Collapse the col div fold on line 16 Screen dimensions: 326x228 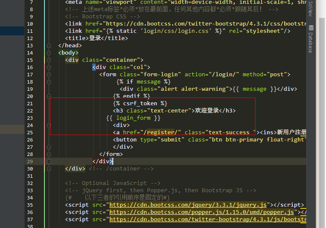[49, 67]
